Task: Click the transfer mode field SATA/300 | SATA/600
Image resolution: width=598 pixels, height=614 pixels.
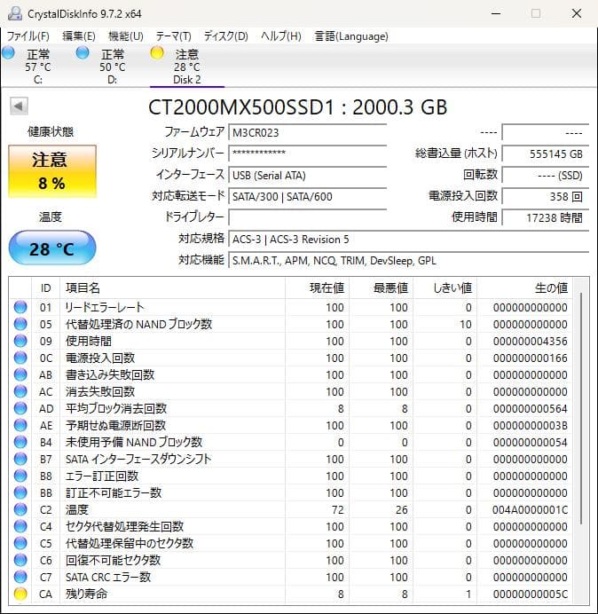Action: 307,196
